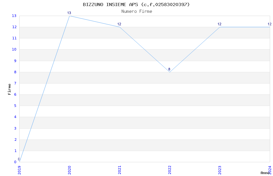Click the 2021 data point labeled 12

tap(119, 27)
